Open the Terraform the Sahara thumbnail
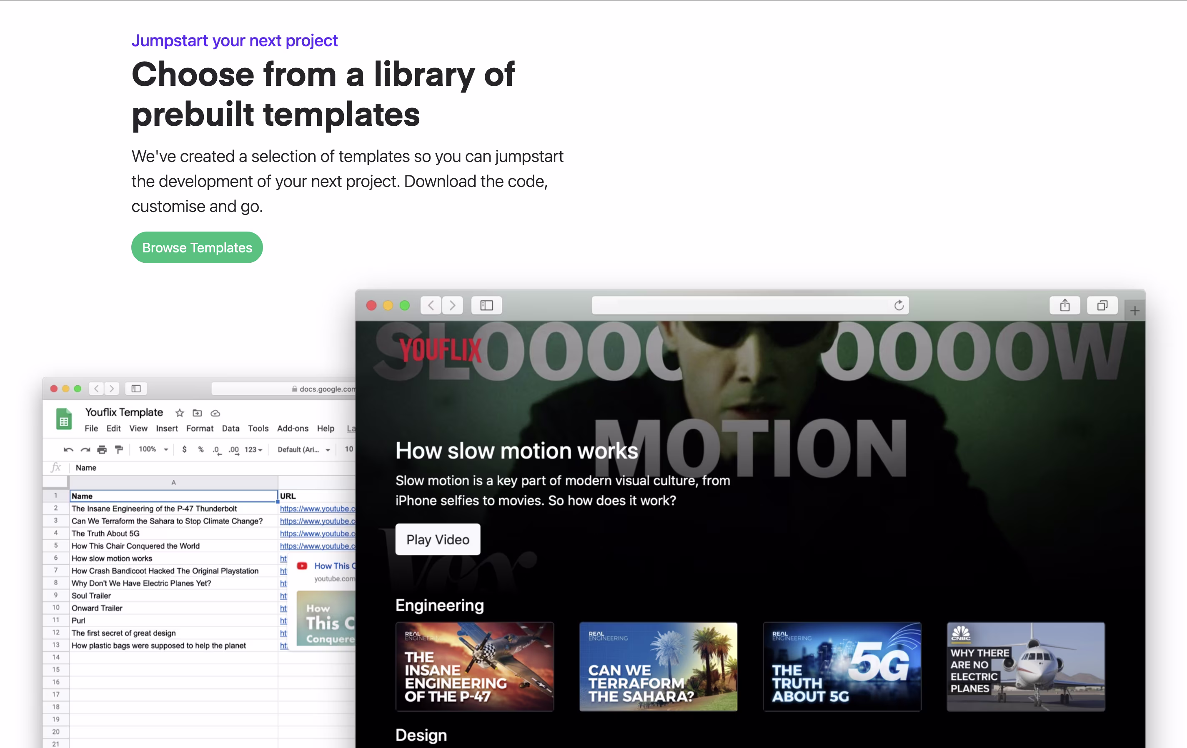This screenshot has height=748, width=1187. [658, 666]
